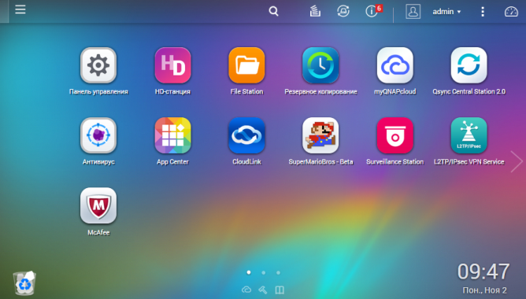Image resolution: width=526 pixels, height=299 pixels.
Task: Launch Антивирус app icon
Action: tap(98, 135)
